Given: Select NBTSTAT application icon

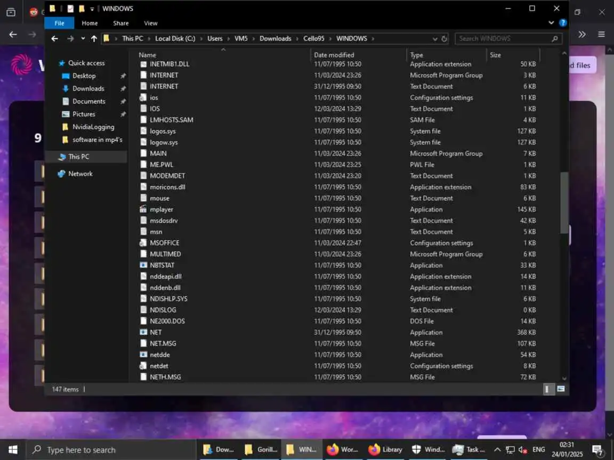Looking at the screenshot, I should (x=143, y=265).
